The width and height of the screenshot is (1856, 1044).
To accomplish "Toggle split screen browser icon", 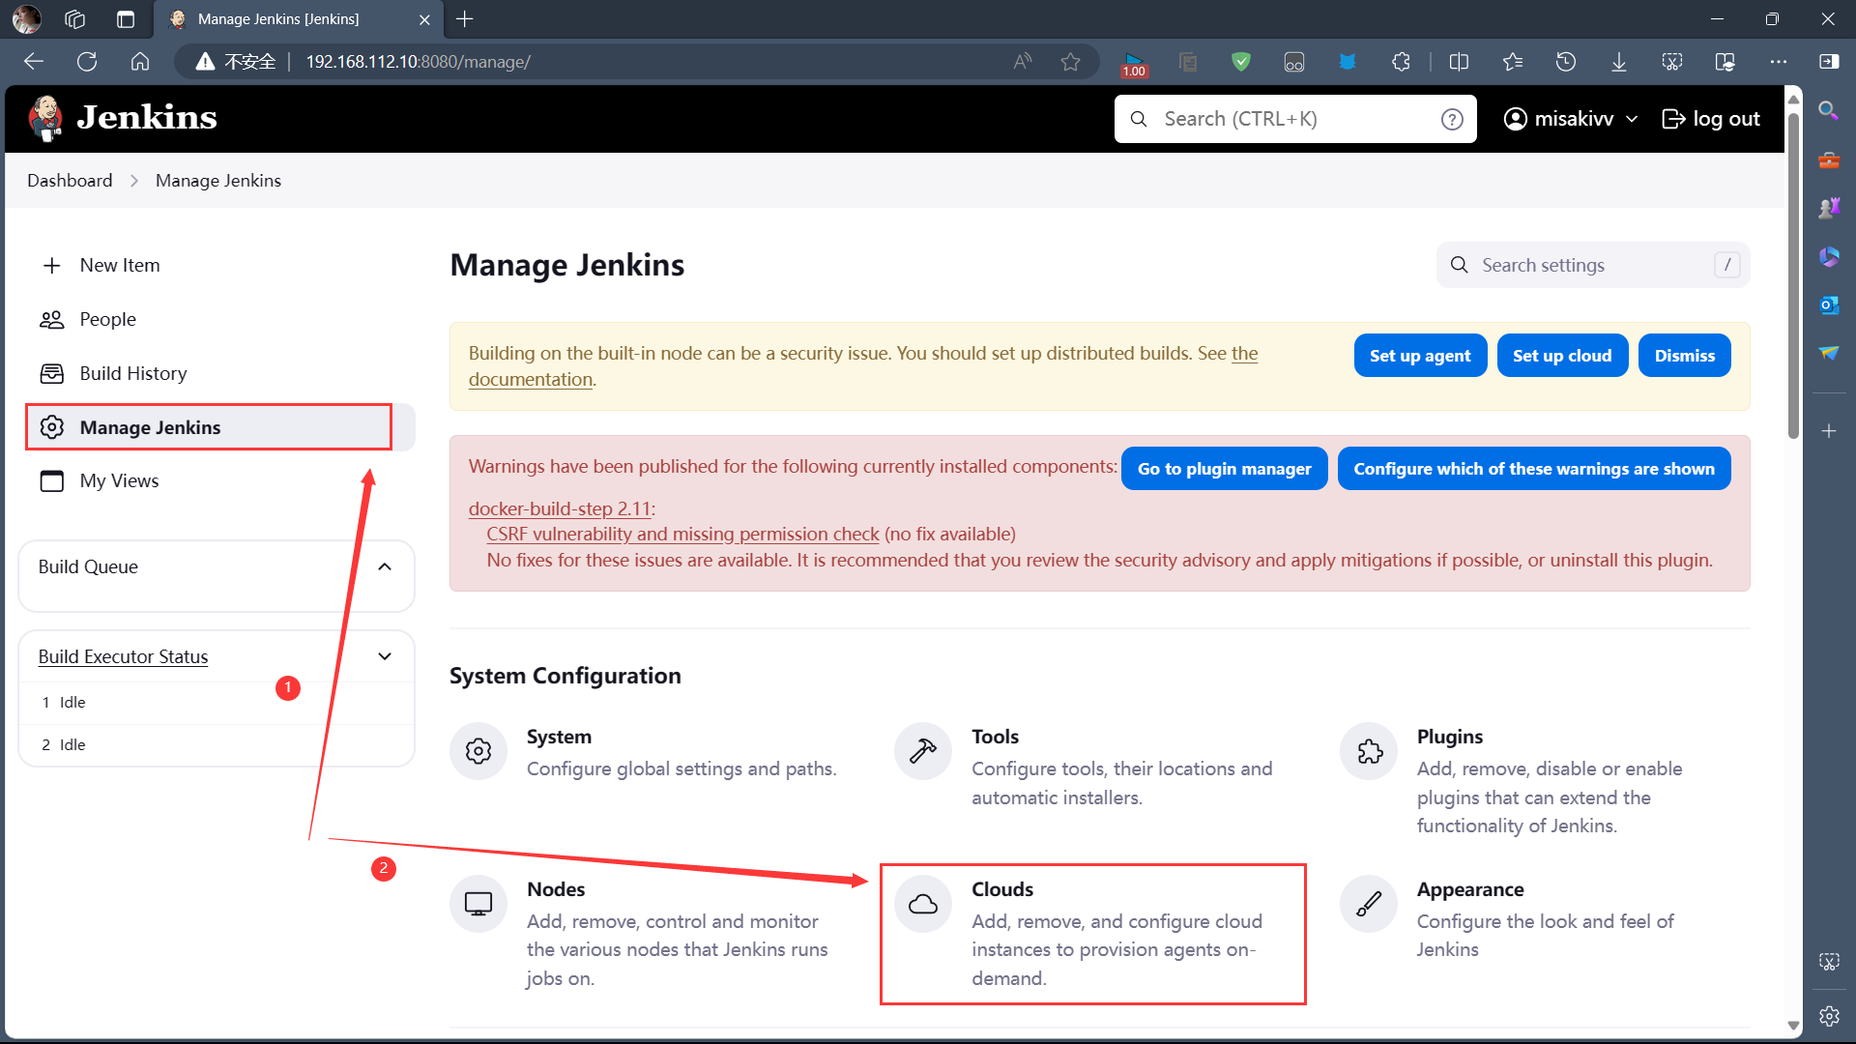I will click(x=1459, y=62).
